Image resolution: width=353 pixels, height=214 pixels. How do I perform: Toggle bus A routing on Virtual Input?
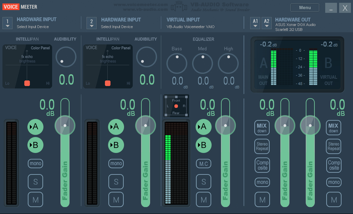pyautogui.click(x=204, y=127)
